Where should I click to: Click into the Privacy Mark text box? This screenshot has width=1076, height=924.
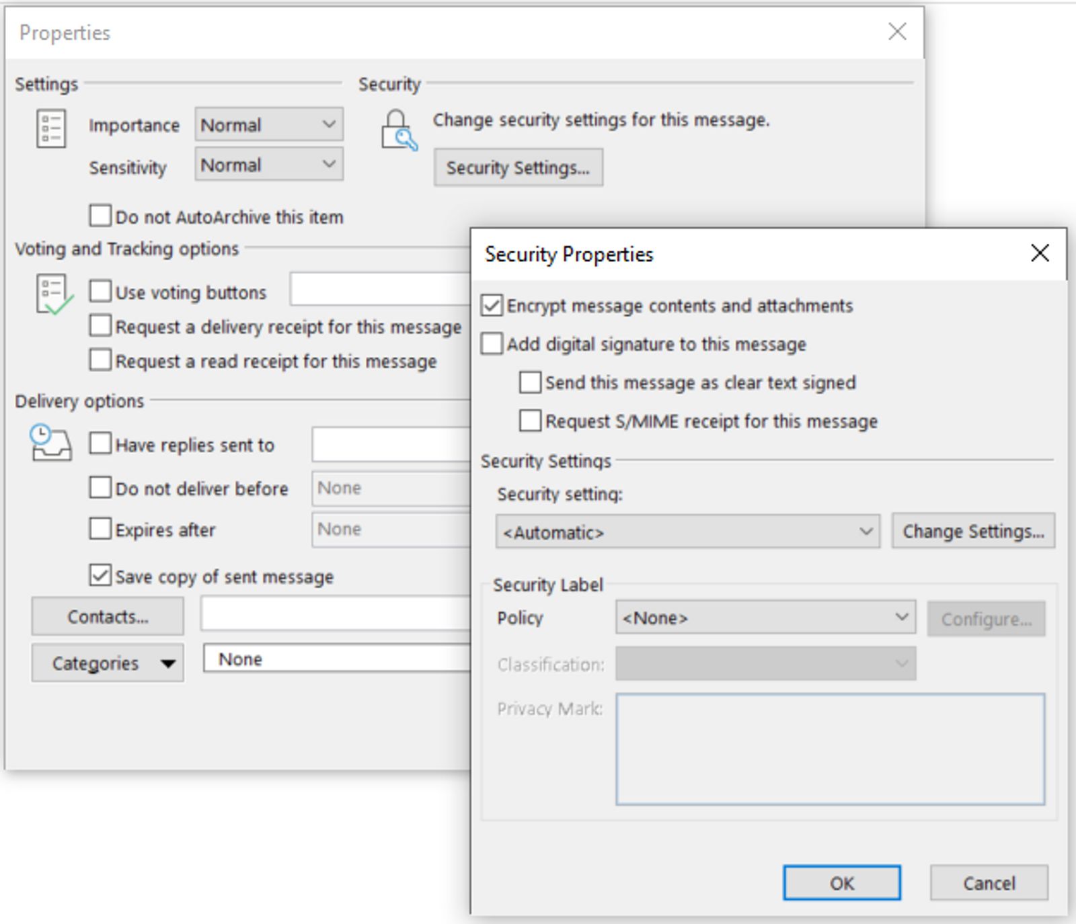click(x=831, y=749)
